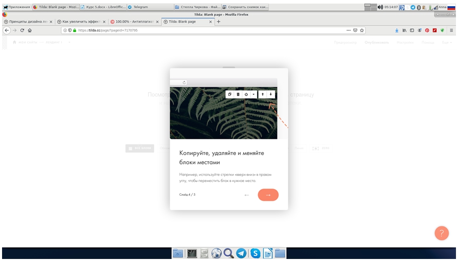This screenshot has height=260, width=457.
Task: Click the volume speaker icon in tray
Action: tap(380, 7)
